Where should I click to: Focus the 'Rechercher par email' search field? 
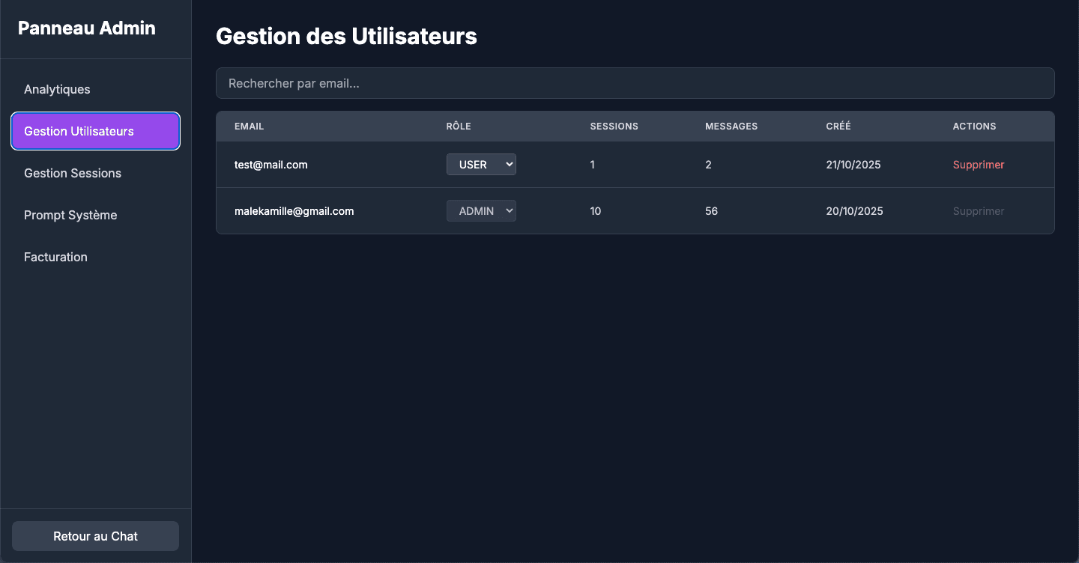point(635,83)
